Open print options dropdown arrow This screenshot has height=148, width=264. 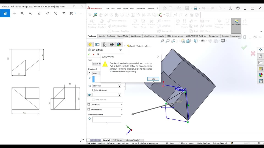pyautogui.click(x=200, y=8)
